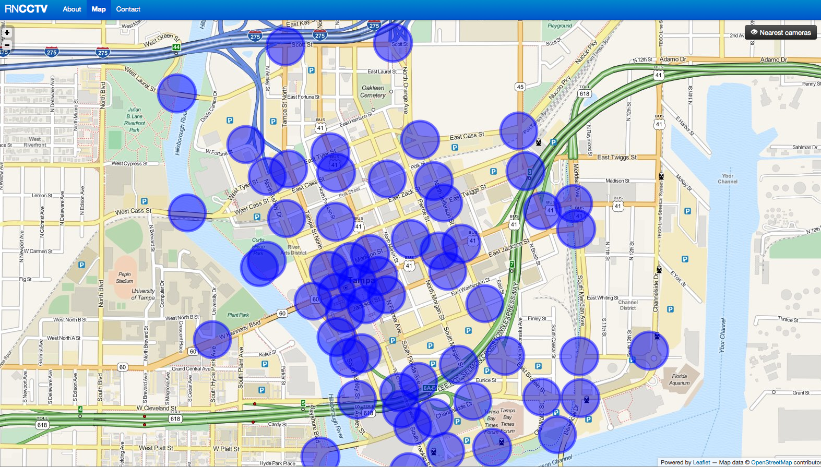Follow the Leaflet attribution link

pos(701,462)
